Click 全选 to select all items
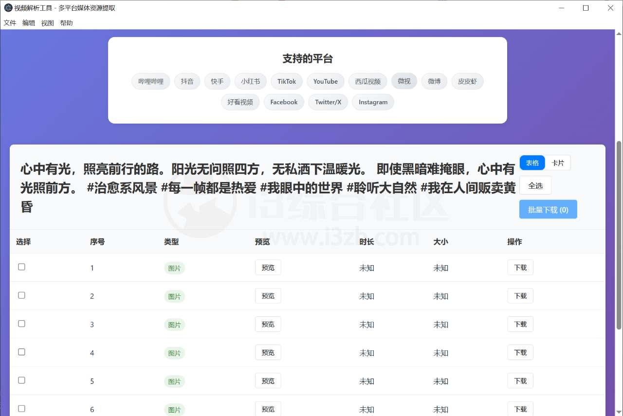This screenshot has height=416, width=623. pos(535,185)
